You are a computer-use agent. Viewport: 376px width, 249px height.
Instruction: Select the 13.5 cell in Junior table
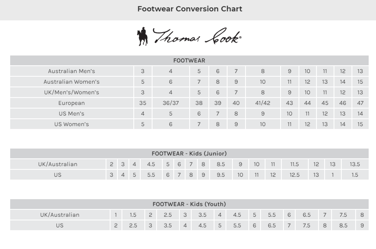pyautogui.click(x=355, y=164)
